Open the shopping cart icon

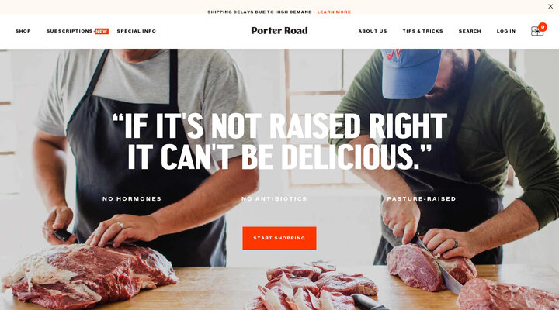(x=537, y=31)
